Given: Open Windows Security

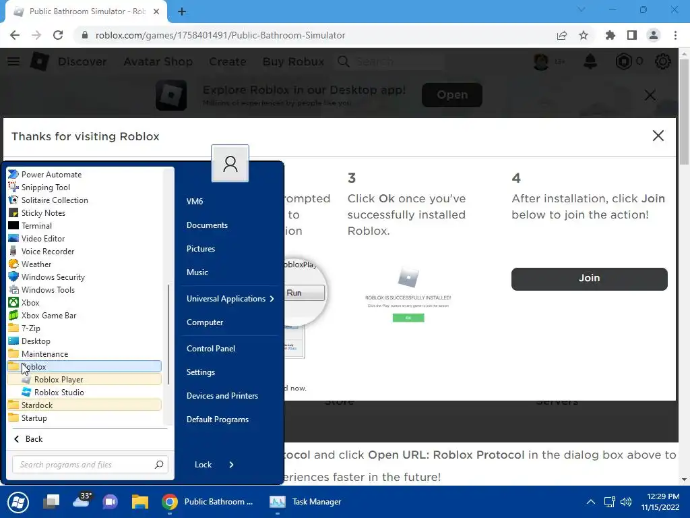Looking at the screenshot, I should coord(84,277).
